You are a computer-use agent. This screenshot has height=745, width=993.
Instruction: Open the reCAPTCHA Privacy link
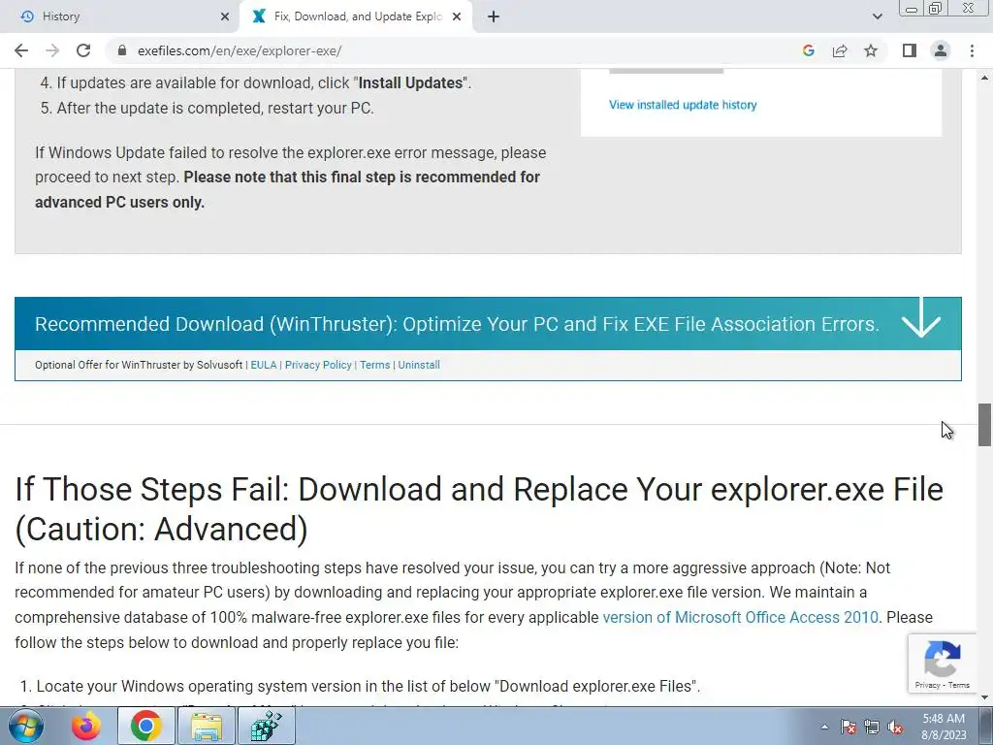tap(927, 685)
